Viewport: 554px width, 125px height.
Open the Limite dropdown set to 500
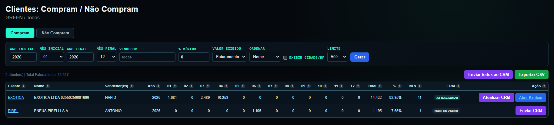coord(337,57)
